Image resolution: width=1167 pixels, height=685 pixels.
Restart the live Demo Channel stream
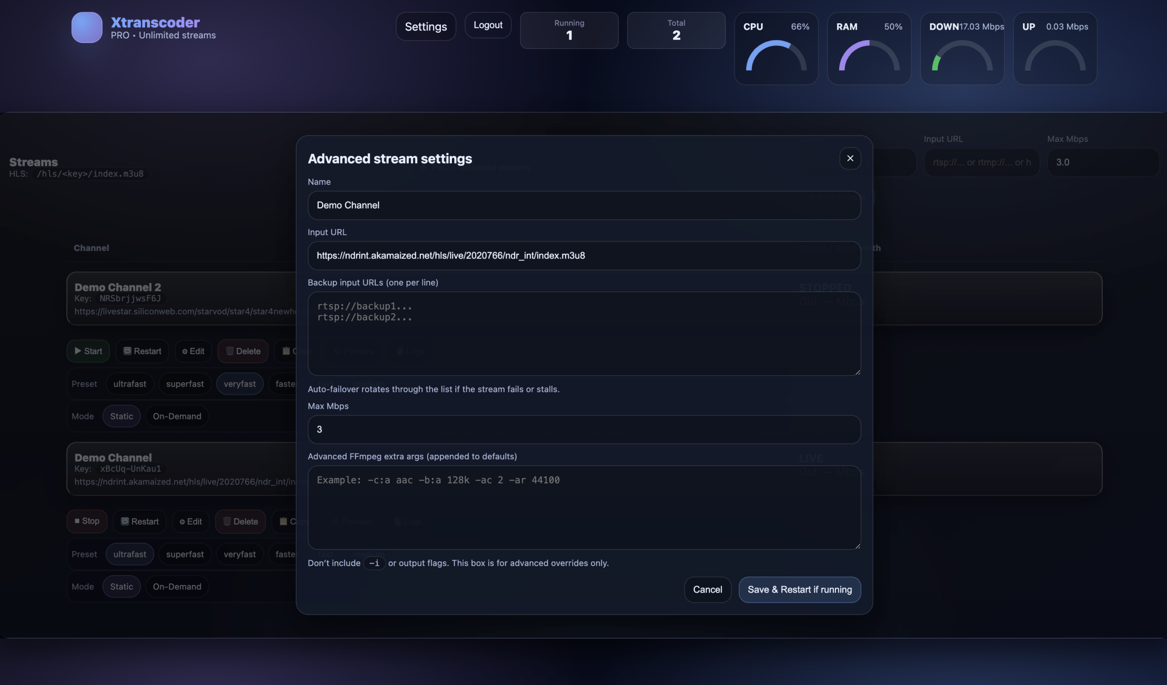tap(139, 521)
